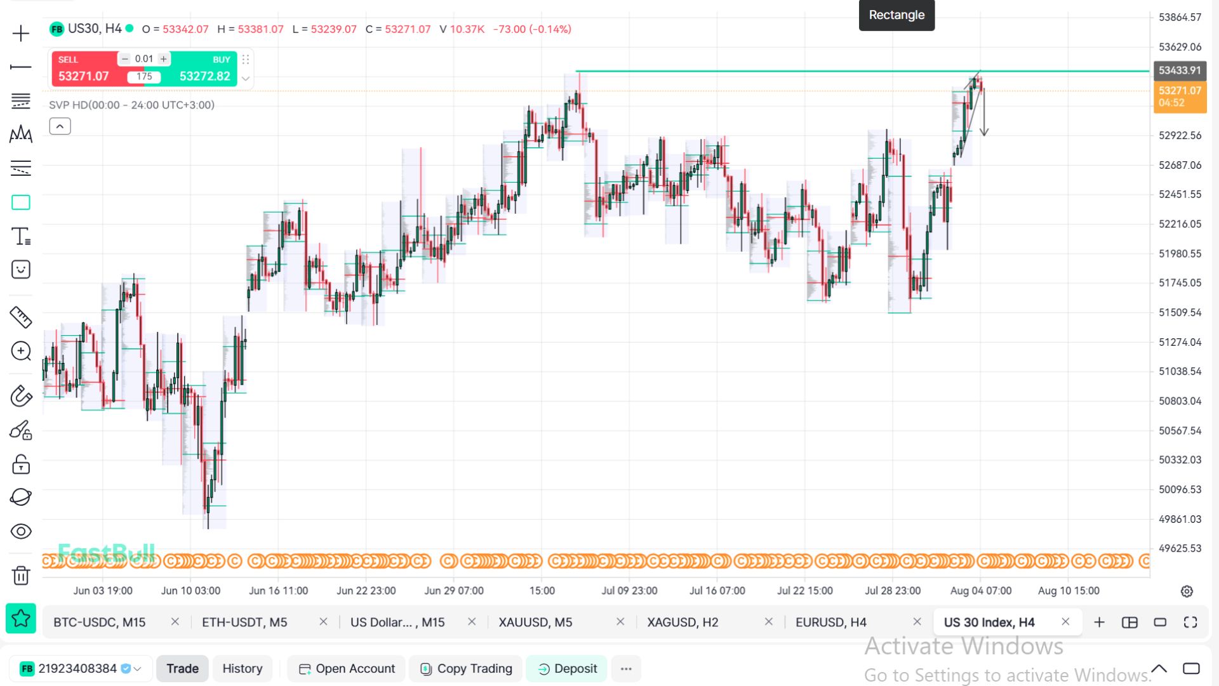This screenshot has width=1219, height=686.
Task: Expand the trade panel chevron under BUY
Action: (x=246, y=78)
